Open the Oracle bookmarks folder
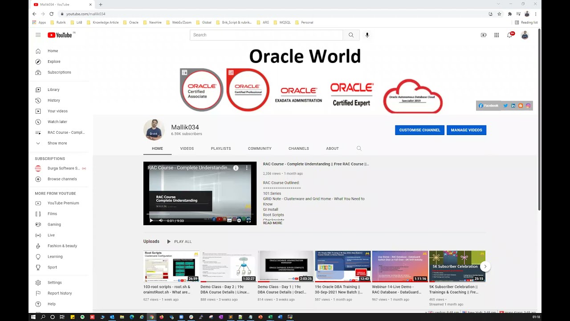 (x=131, y=22)
